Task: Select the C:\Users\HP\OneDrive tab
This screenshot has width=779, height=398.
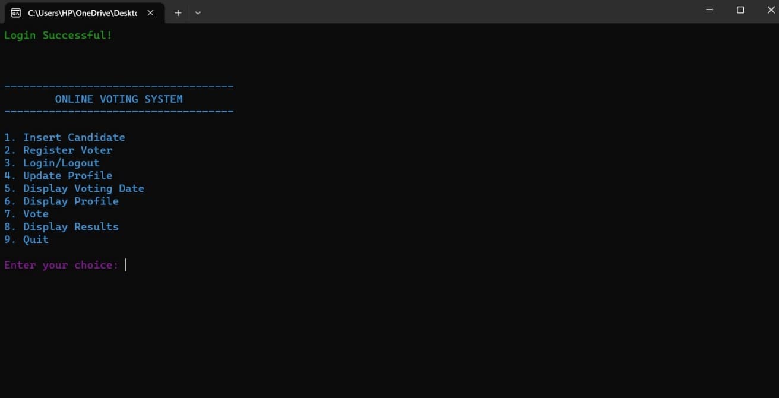Action: [84, 12]
